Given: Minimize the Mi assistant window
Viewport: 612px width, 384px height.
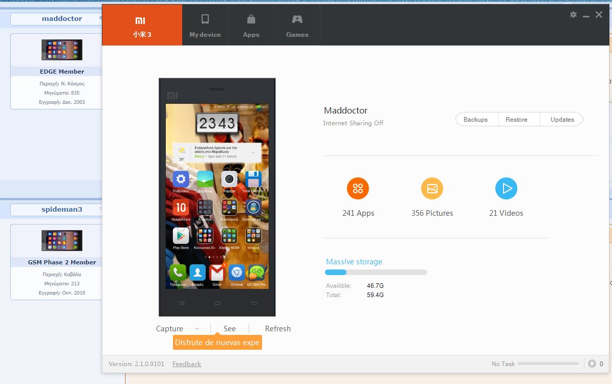Looking at the screenshot, I should (x=586, y=15).
